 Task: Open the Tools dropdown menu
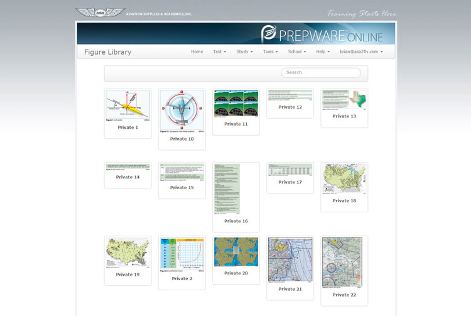(271, 52)
